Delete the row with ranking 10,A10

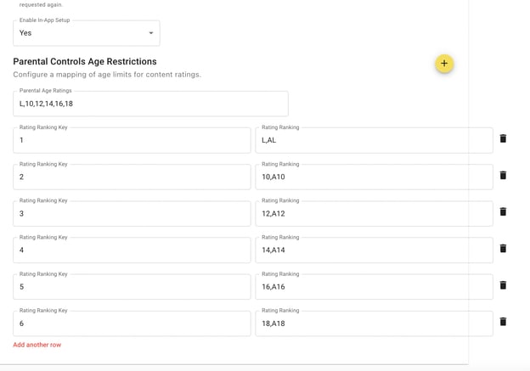click(x=503, y=175)
